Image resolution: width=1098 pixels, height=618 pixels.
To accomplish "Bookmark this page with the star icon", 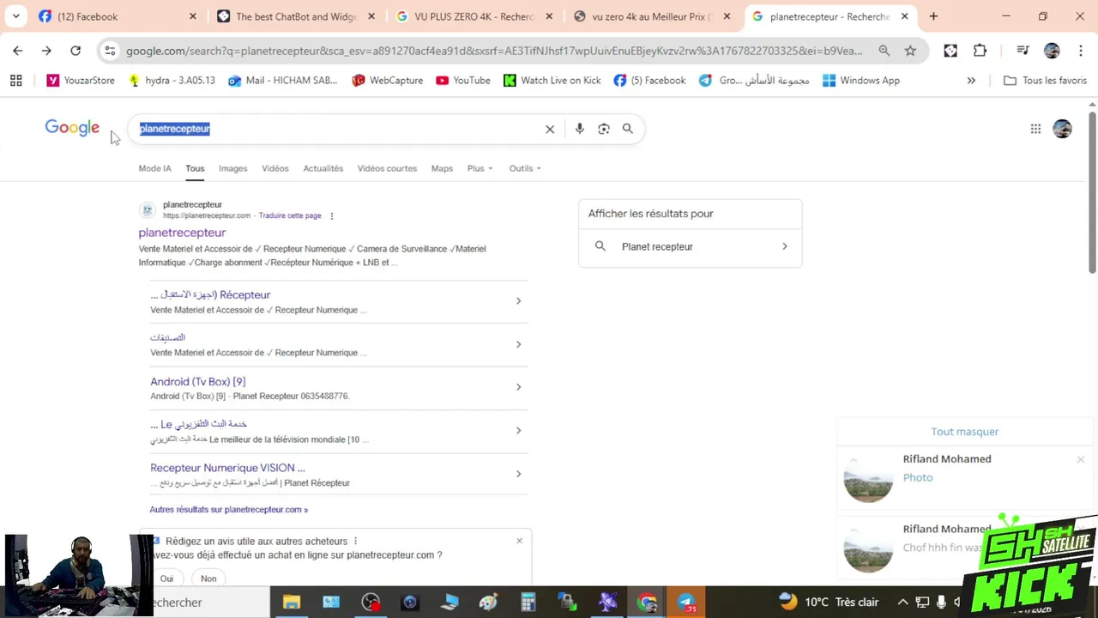I will [910, 51].
